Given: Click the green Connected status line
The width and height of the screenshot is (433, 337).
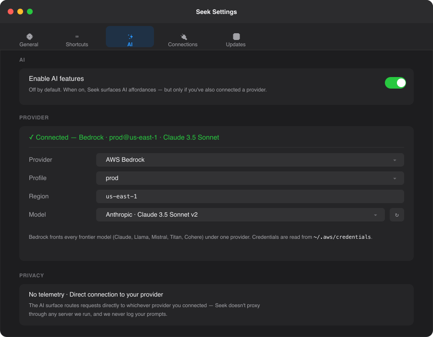Looking at the screenshot, I should (124, 137).
